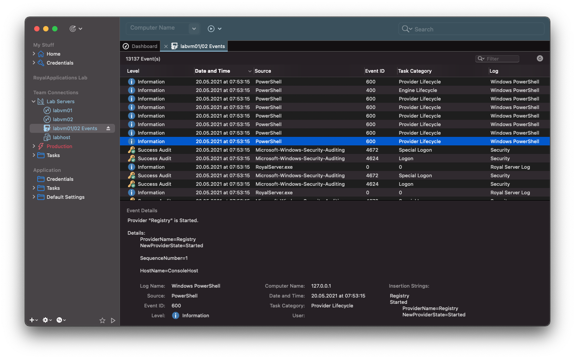Click the reload/refresh icon near Filter field
This screenshot has height=359, width=575.
point(540,58)
